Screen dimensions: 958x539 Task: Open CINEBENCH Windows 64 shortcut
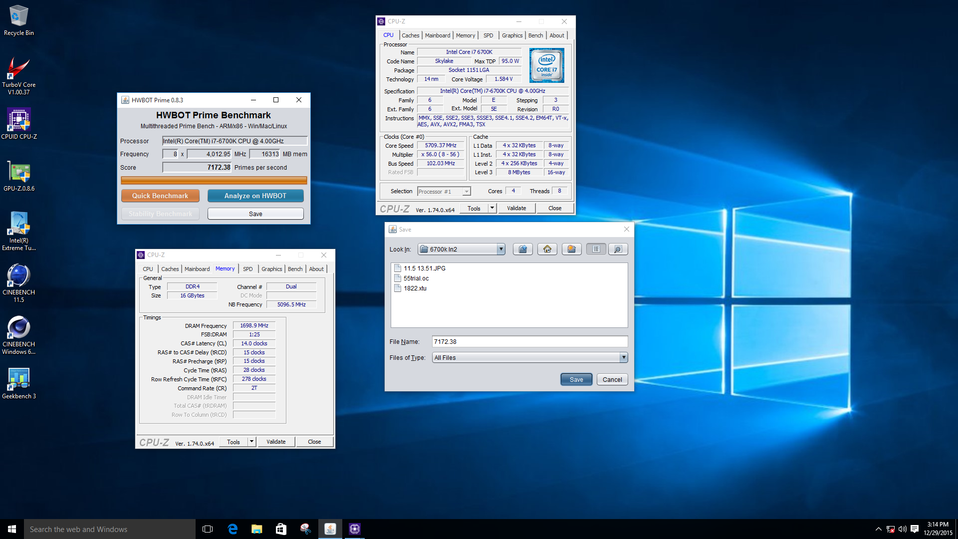coord(19,335)
